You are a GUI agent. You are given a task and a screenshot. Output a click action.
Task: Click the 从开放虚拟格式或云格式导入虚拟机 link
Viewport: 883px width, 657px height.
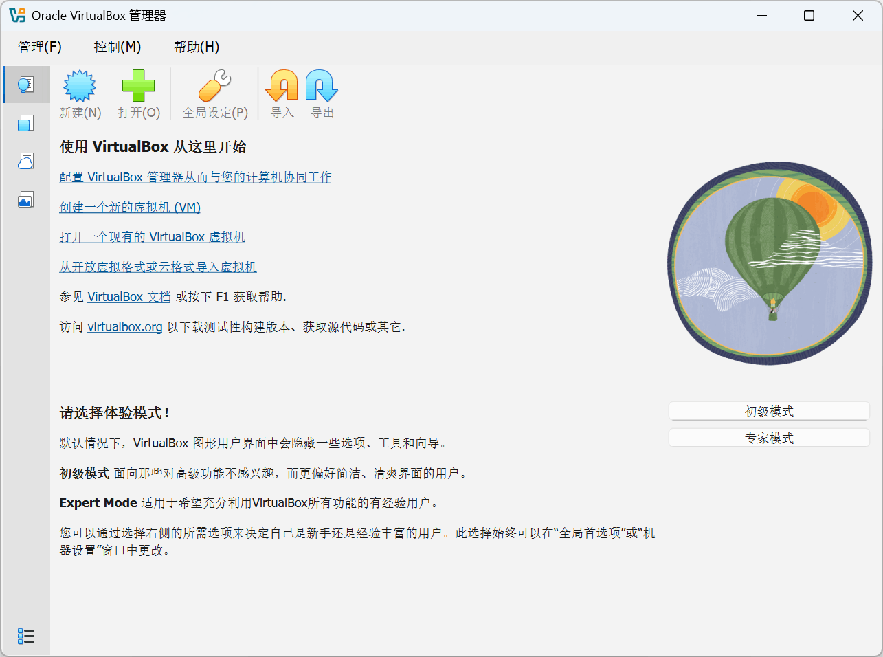(158, 267)
